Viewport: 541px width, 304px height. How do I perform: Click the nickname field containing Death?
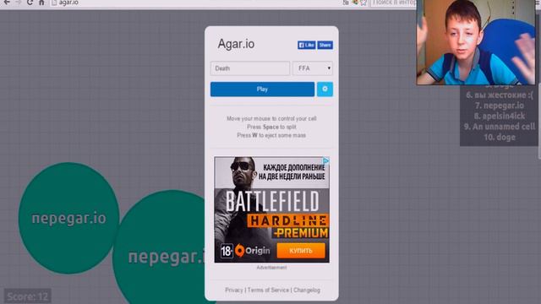(250, 68)
